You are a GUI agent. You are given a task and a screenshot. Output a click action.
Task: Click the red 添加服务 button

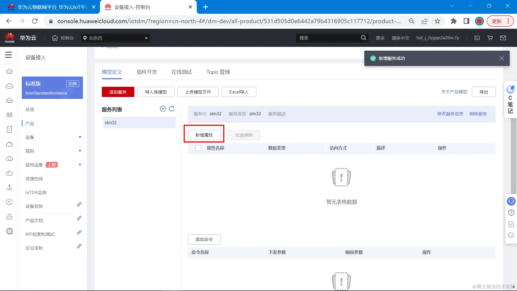[x=118, y=92]
